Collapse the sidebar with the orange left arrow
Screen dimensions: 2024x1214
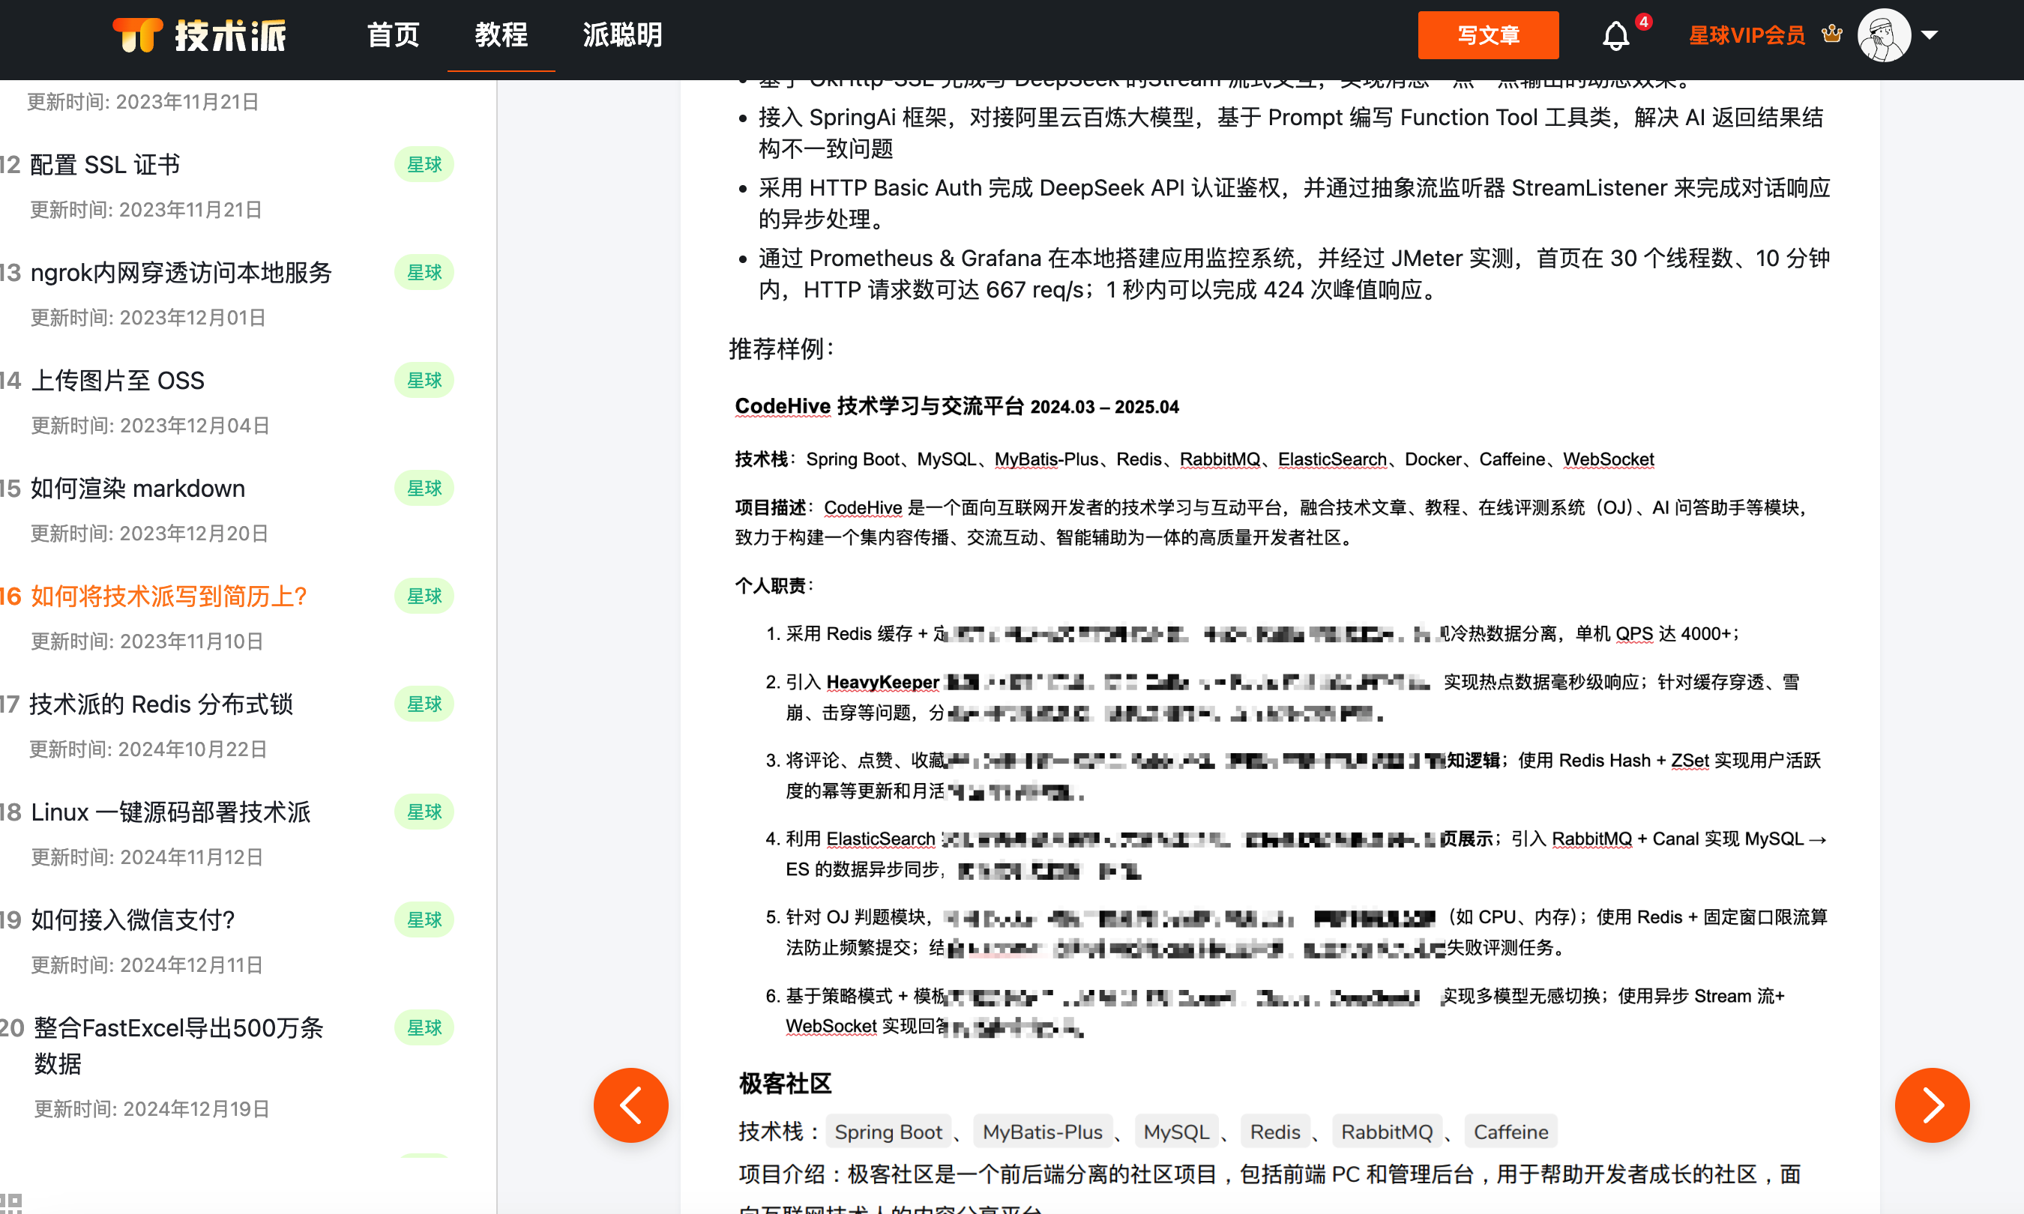[630, 1105]
